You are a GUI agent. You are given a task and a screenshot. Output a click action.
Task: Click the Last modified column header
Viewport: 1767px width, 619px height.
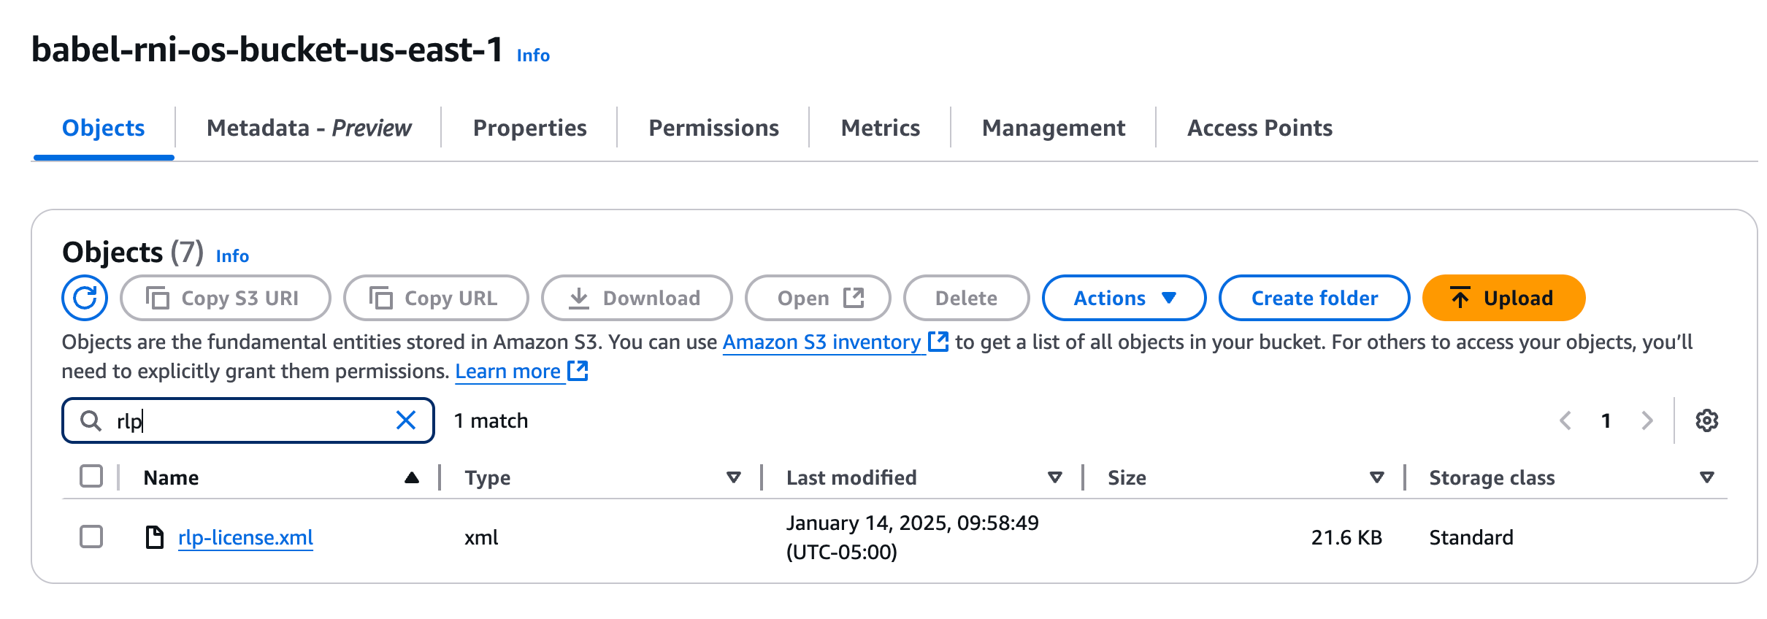[x=851, y=477]
